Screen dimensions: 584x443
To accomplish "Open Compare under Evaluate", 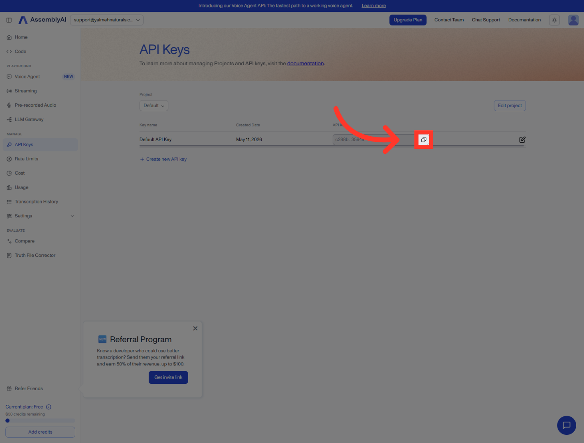I will pos(40,241).
